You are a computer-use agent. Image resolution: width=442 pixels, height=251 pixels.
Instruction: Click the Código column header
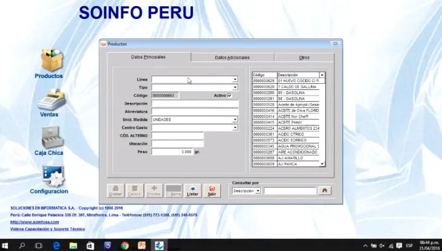265,75
